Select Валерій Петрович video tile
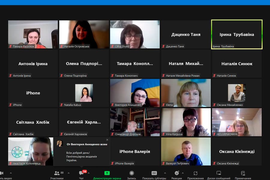270x180 pixels. click(186, 151)
